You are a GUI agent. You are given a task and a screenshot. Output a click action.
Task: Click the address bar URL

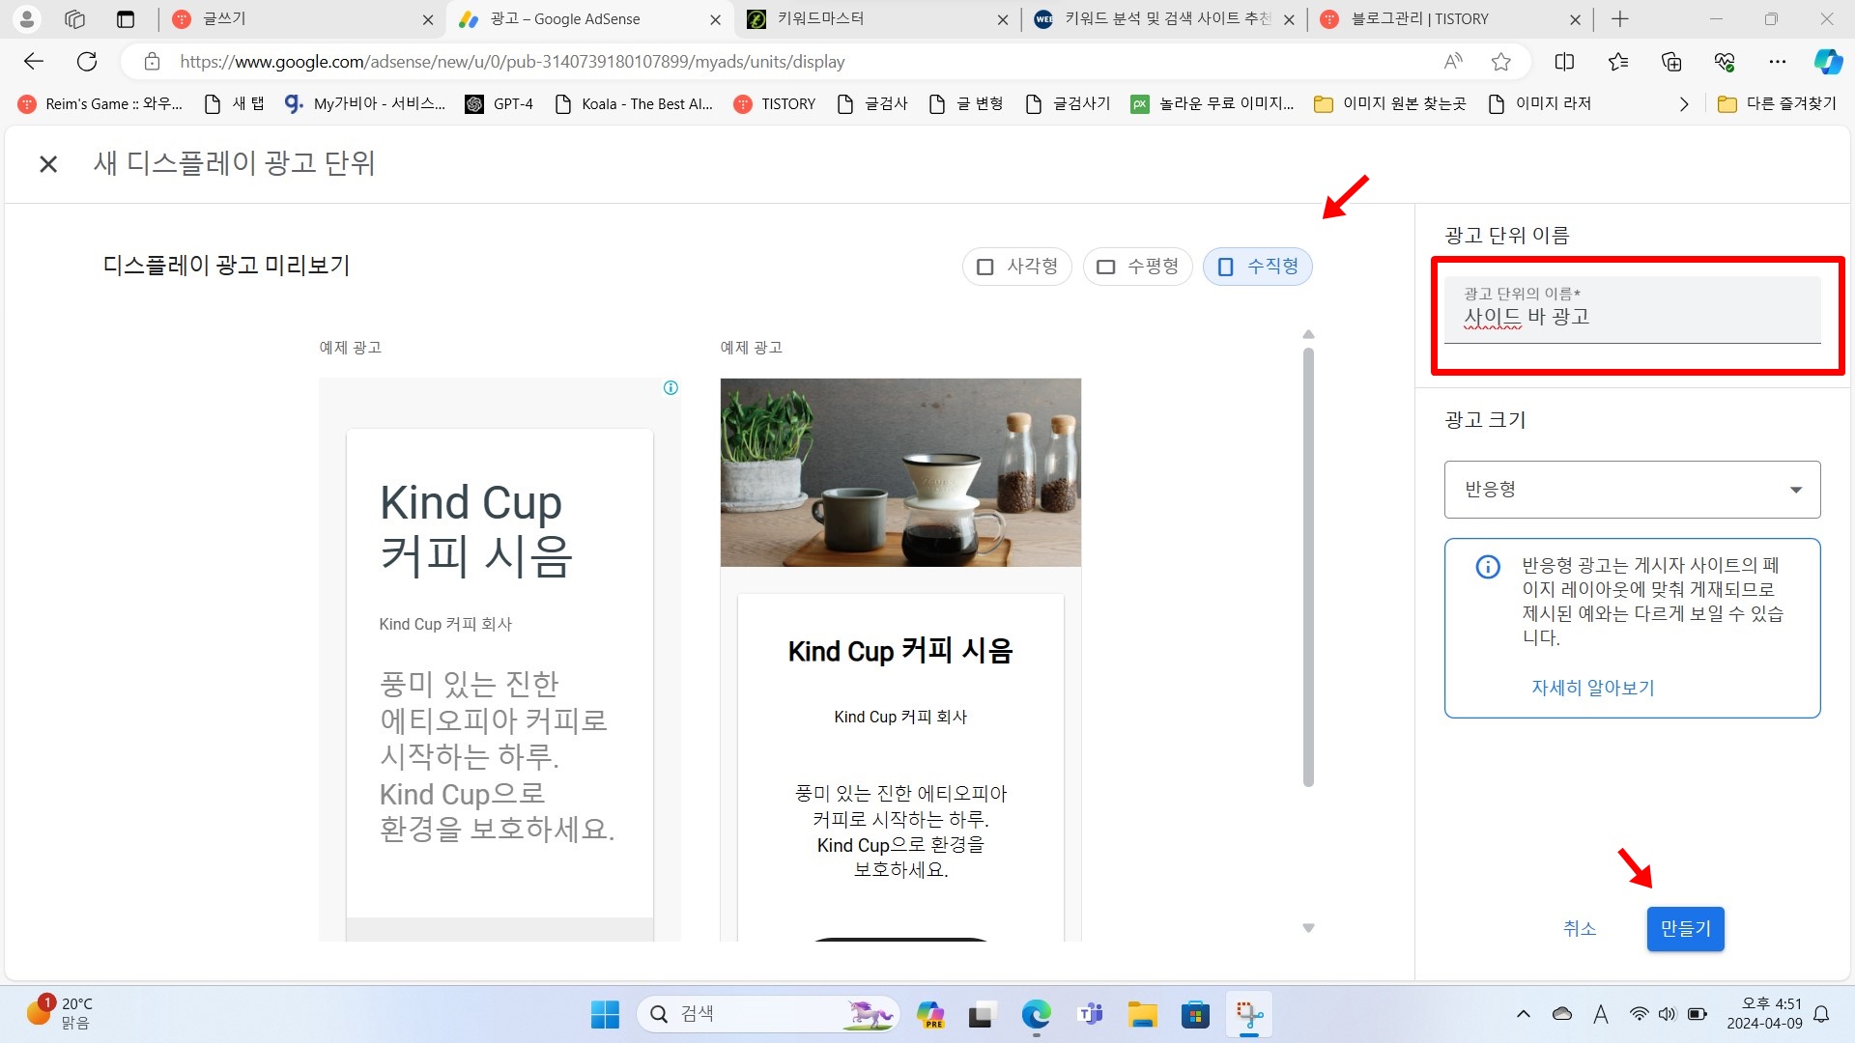pos(512,62)
